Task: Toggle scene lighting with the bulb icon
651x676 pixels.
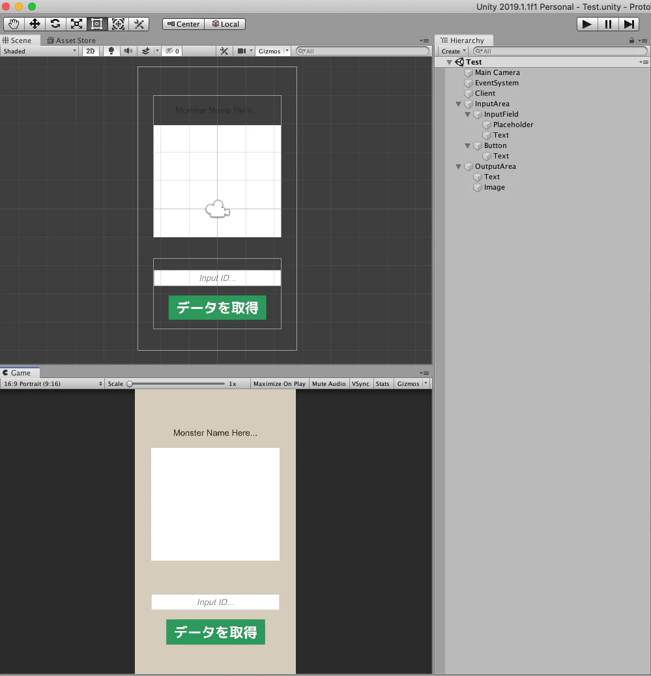Action: click(111, 51)
